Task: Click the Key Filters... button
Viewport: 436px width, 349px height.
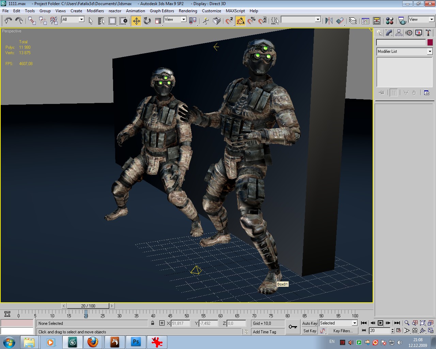Action: pos(343,331)
